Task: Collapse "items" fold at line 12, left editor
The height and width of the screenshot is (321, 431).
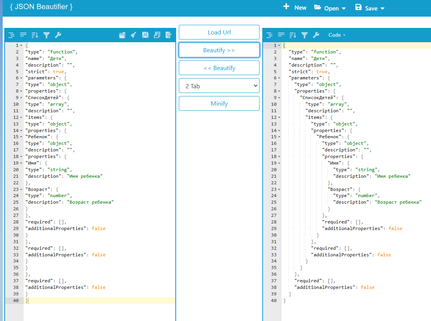Action: tap(21, 118)
